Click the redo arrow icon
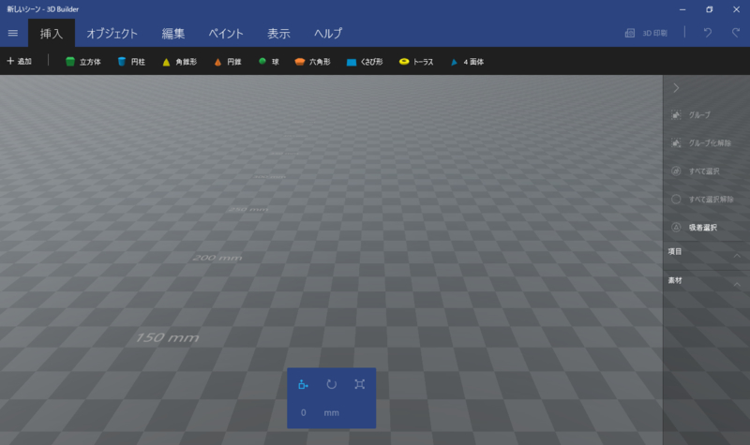The height and width of the screenshot is (445, 750). click(x=736, y=33)
